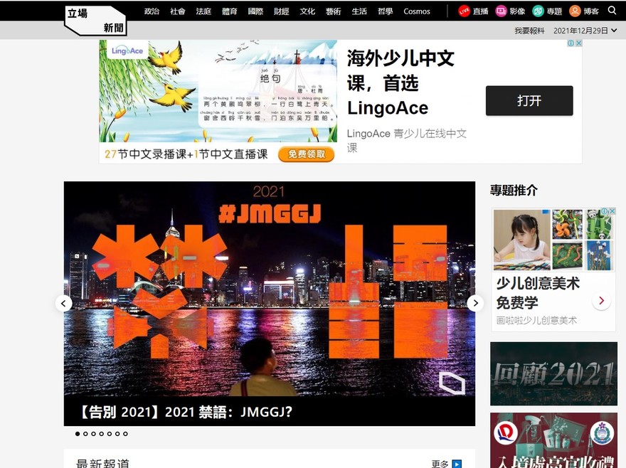Select the second carousel pagination dot
The image size is (626, 468).
(85, 434)
